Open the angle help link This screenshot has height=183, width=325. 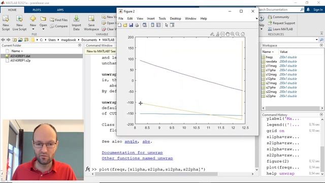131,141
